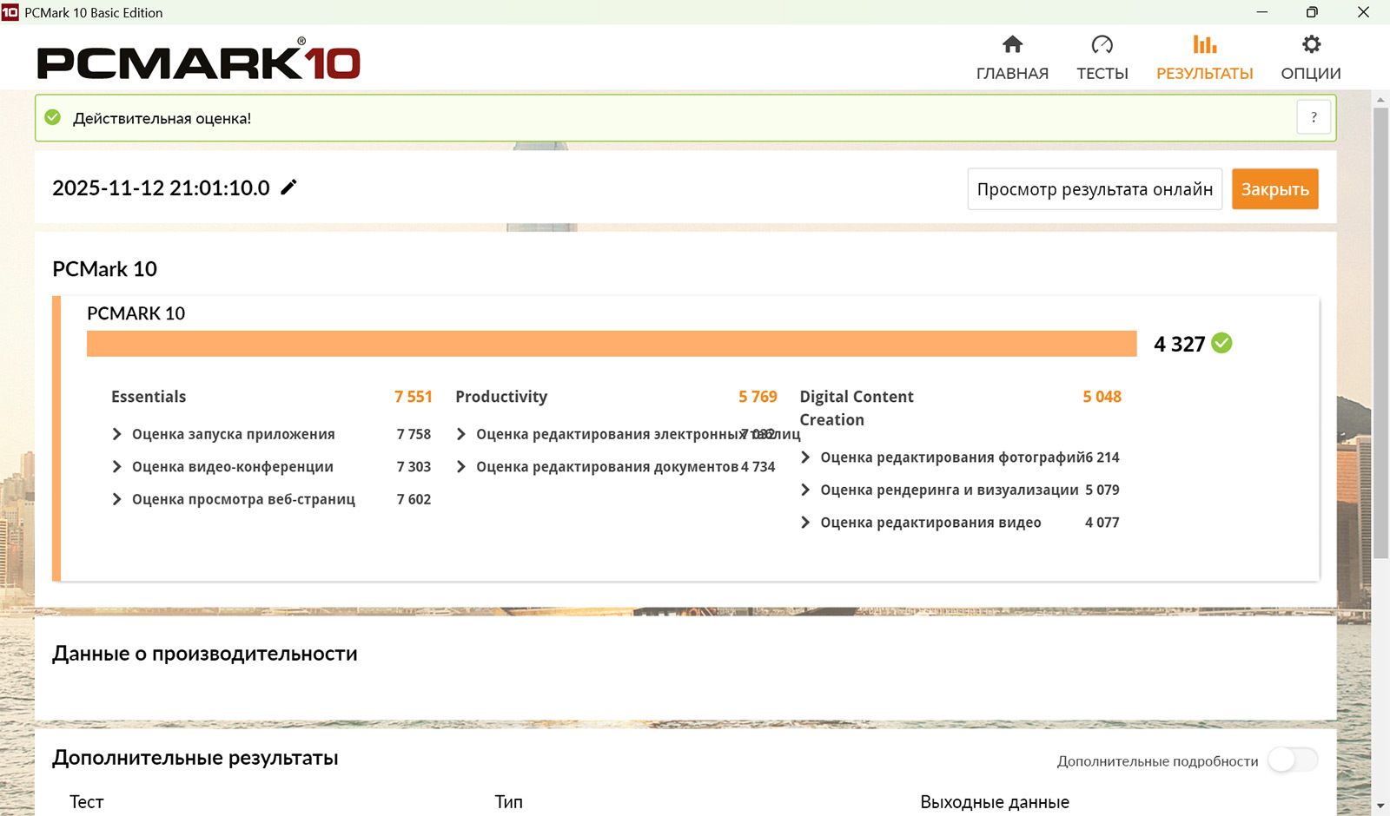Go to the ГЛАВНАЯ tab label
Screen dimensions: 1390x816
pyautogui.click(x=1012, y=74)
